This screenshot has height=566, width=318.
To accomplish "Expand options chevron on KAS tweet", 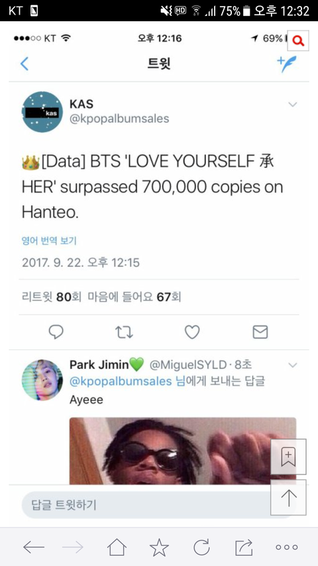I will 293,105.
